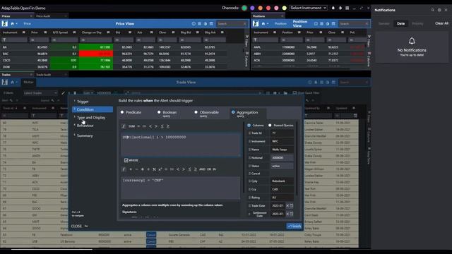Click Price View dashboard list icon
The width and height of the screenshot is (452, 254).
pos(199,23)
